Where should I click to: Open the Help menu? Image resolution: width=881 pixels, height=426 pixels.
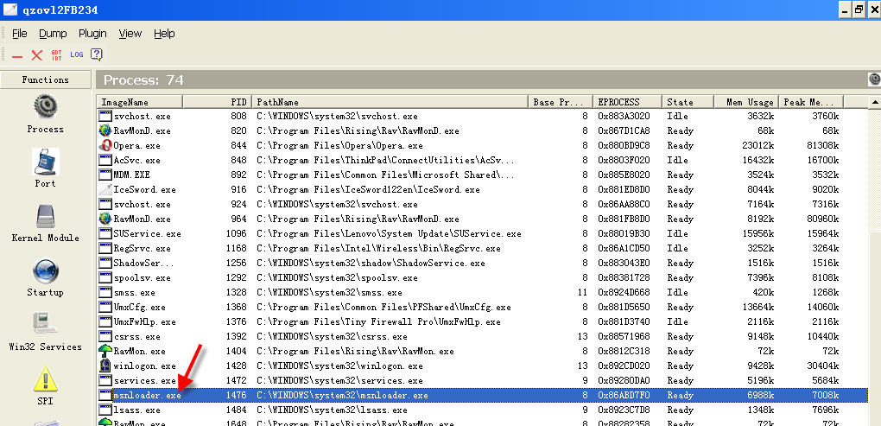tap(164, 34)
